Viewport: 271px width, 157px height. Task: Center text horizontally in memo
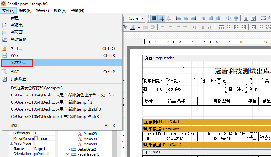click(170, 28)
